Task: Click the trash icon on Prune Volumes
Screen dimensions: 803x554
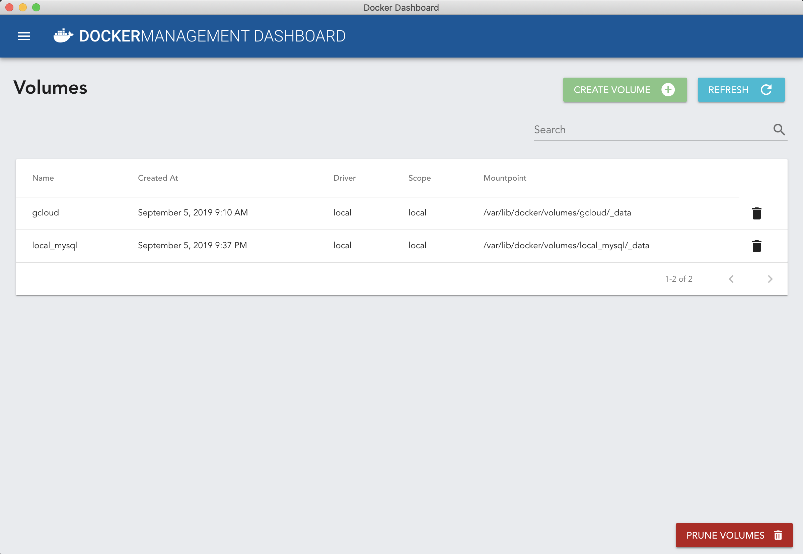Action: point(778,535)
